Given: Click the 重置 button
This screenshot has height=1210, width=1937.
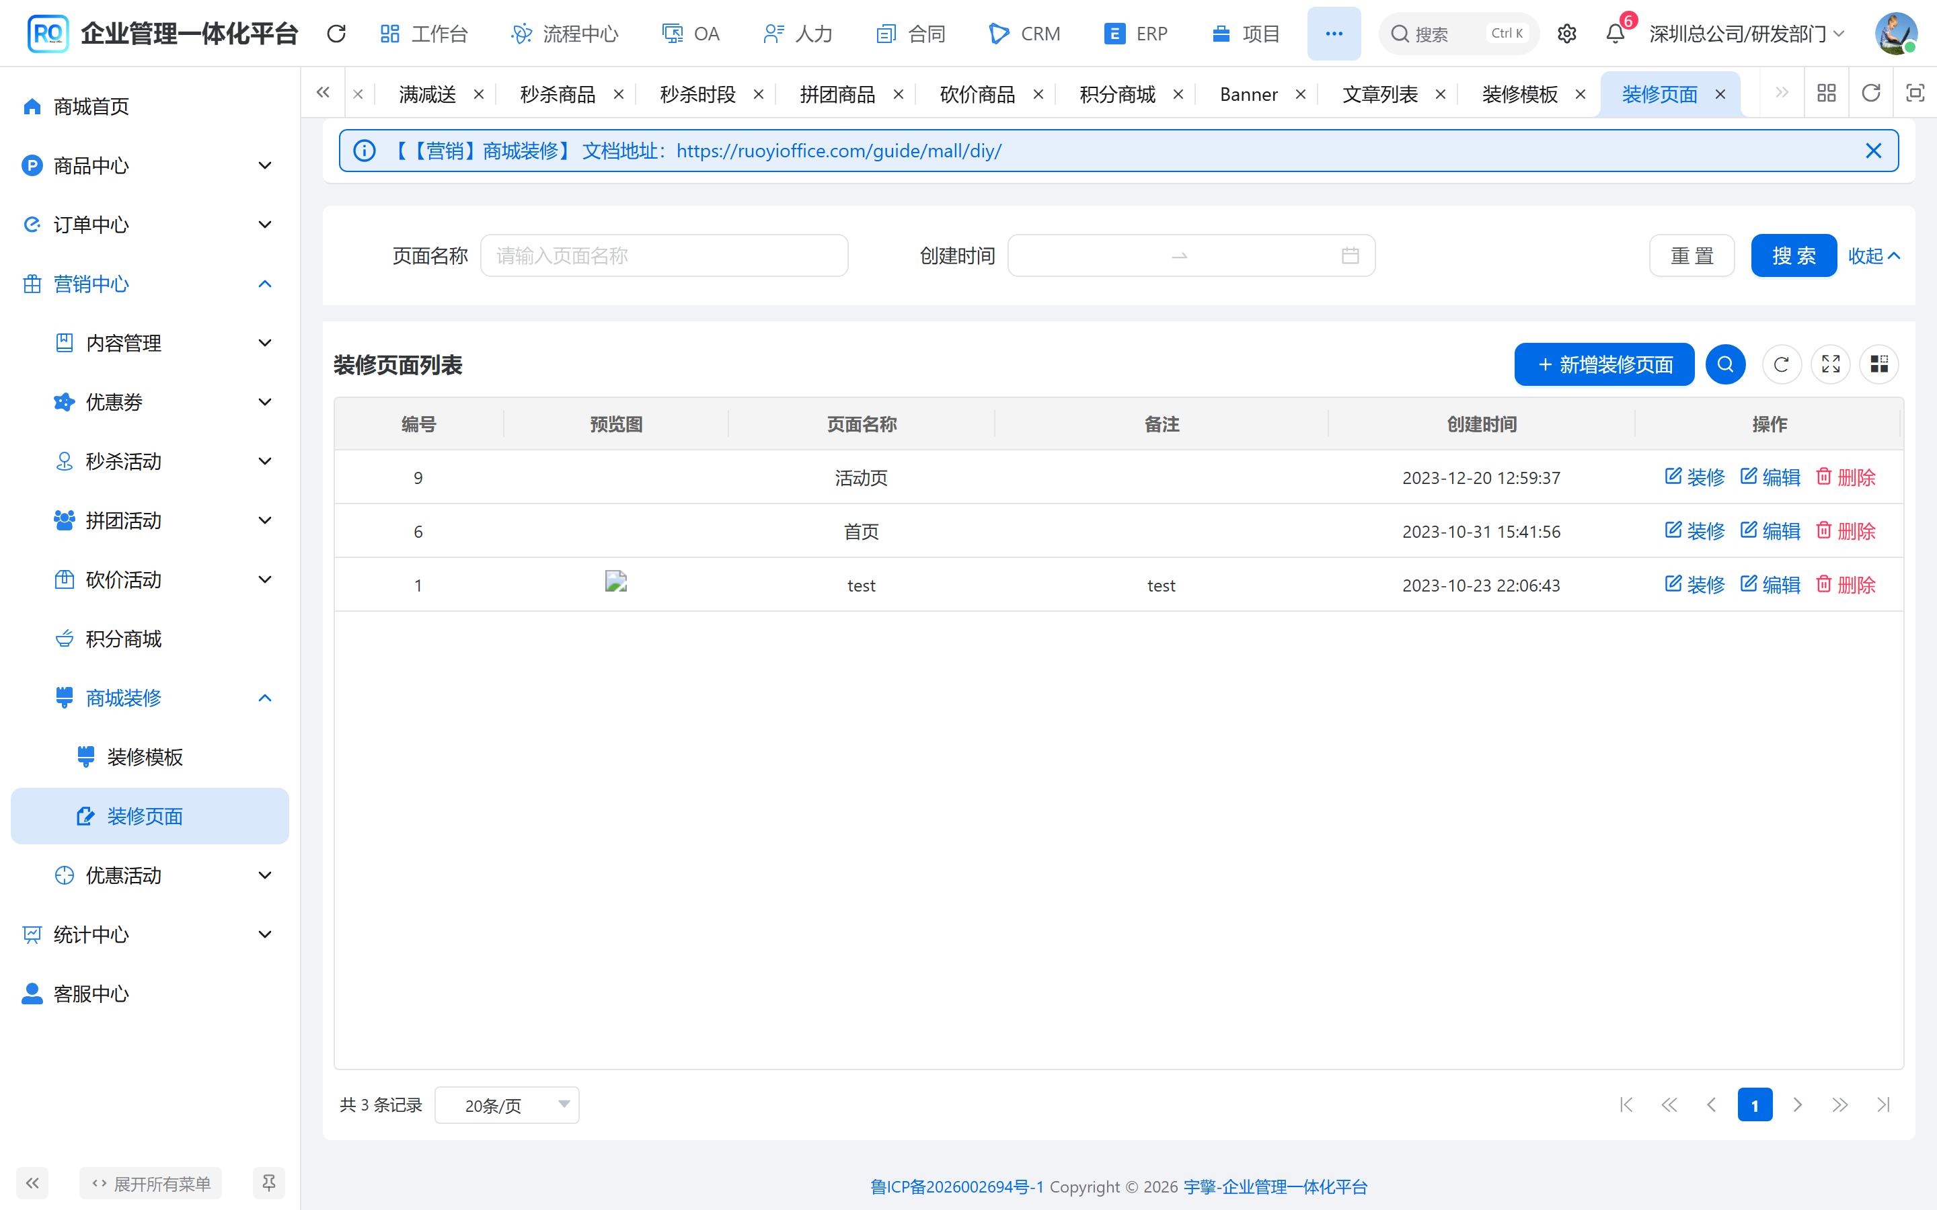Looking at the screenshot, I should (1692, 256).
